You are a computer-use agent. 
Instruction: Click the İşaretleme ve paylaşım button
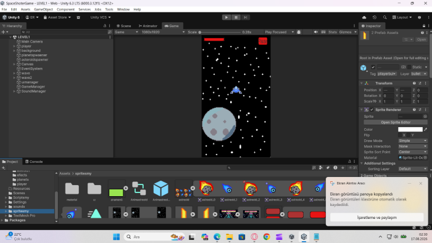(x=376, y=218)
